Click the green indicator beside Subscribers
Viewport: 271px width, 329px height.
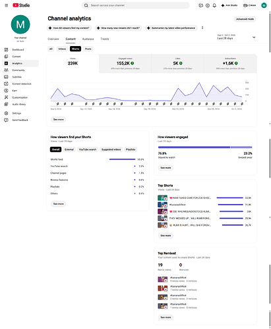(236, 63)
